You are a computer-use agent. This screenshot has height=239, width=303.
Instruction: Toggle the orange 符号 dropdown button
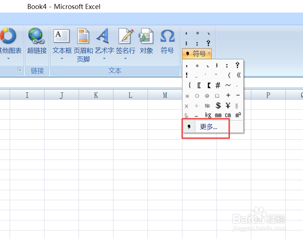pyautogui.click(x=197, y=54)
